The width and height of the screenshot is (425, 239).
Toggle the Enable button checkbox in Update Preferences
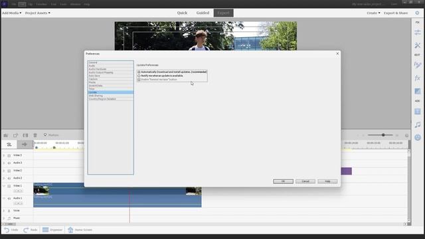(139, 80)
